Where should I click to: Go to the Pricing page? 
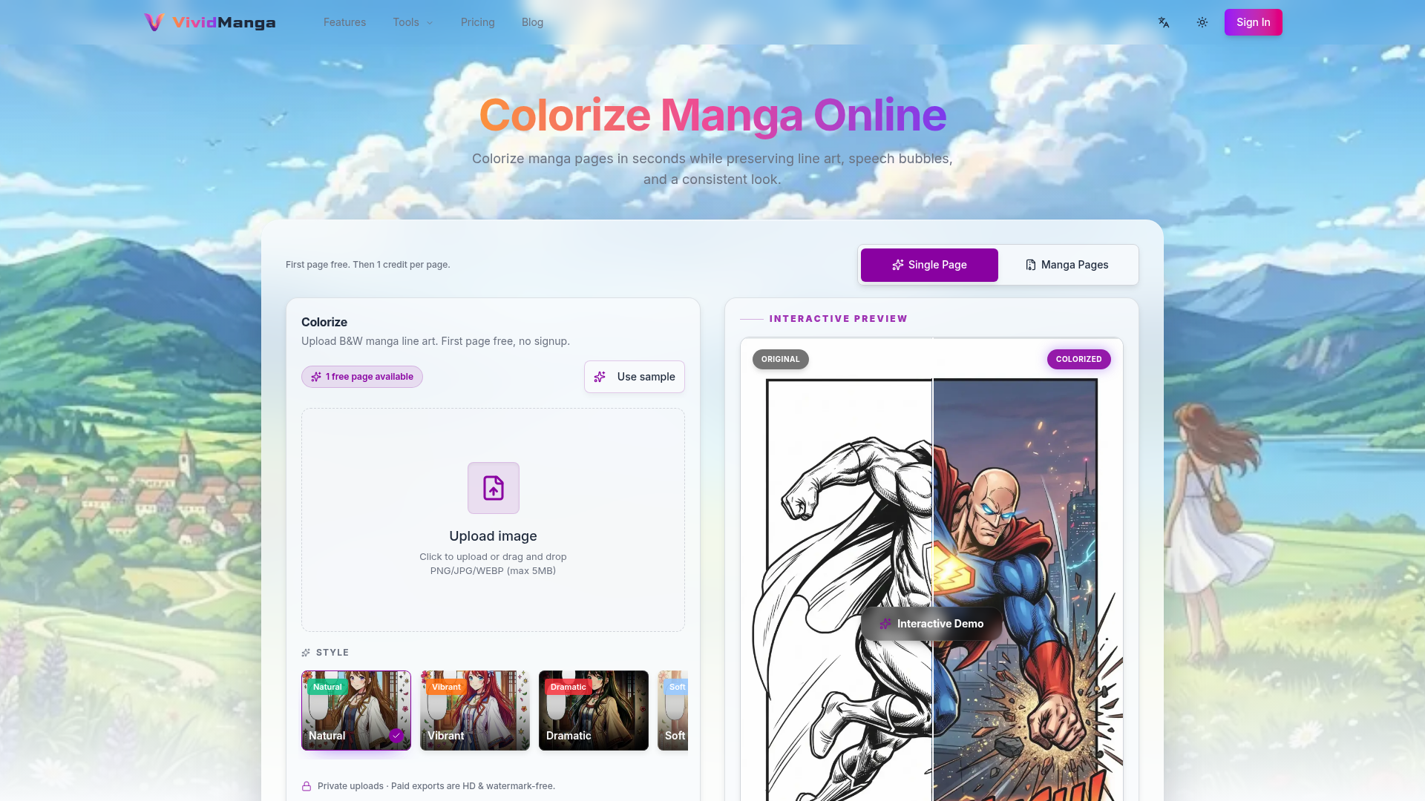[477, 22]
